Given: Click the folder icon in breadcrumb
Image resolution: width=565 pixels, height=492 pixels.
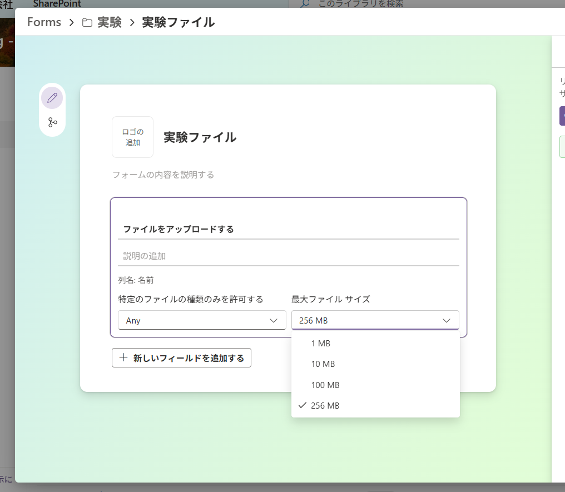Looking at the screenshot, I should tap(87, 23).
